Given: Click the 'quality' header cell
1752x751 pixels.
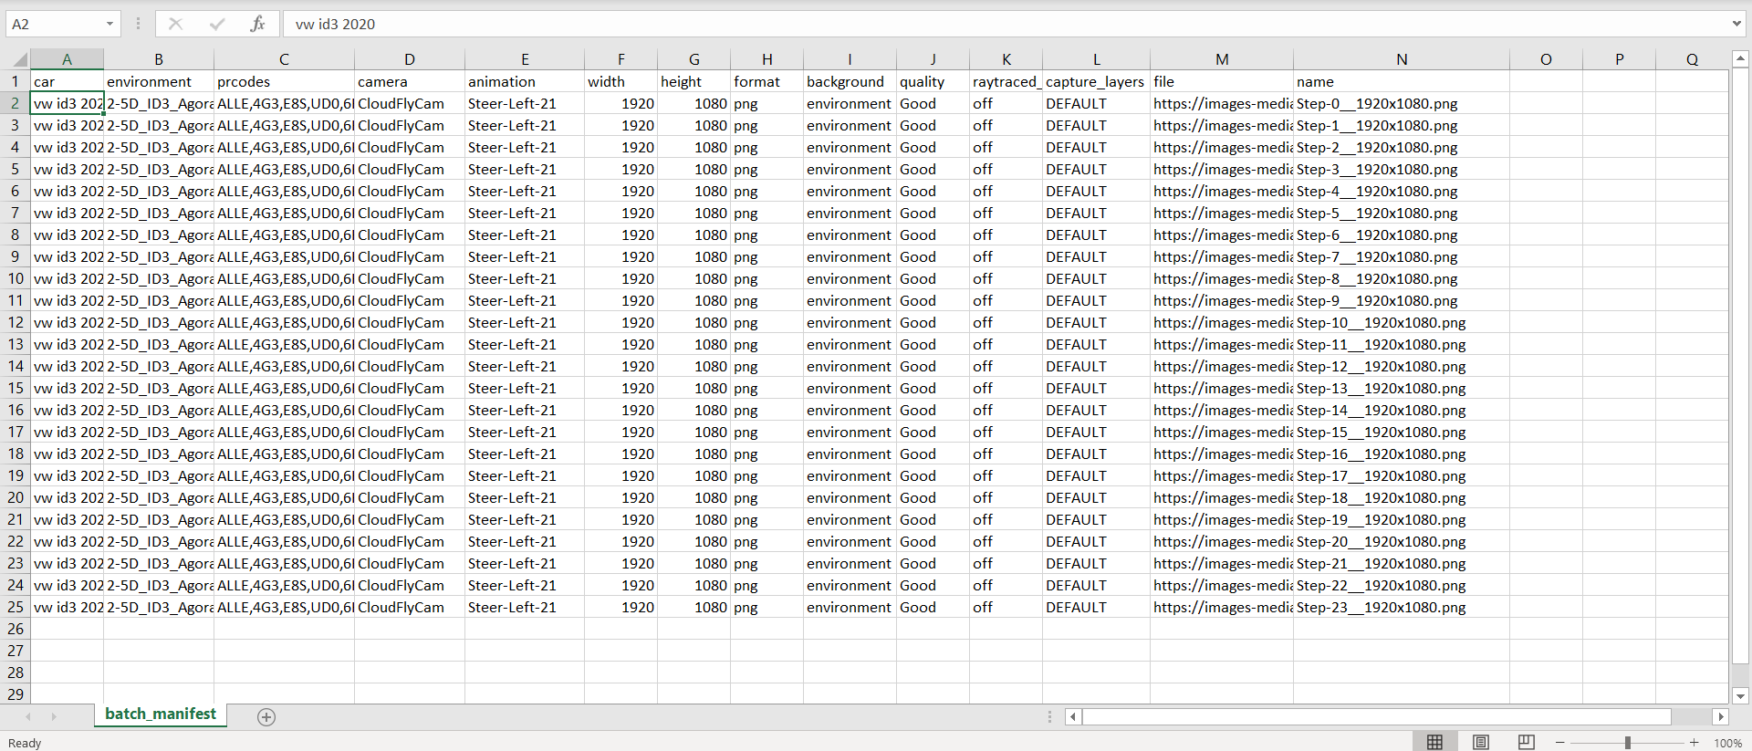Looking at the screenshot, I should click(x=933, y=81).
